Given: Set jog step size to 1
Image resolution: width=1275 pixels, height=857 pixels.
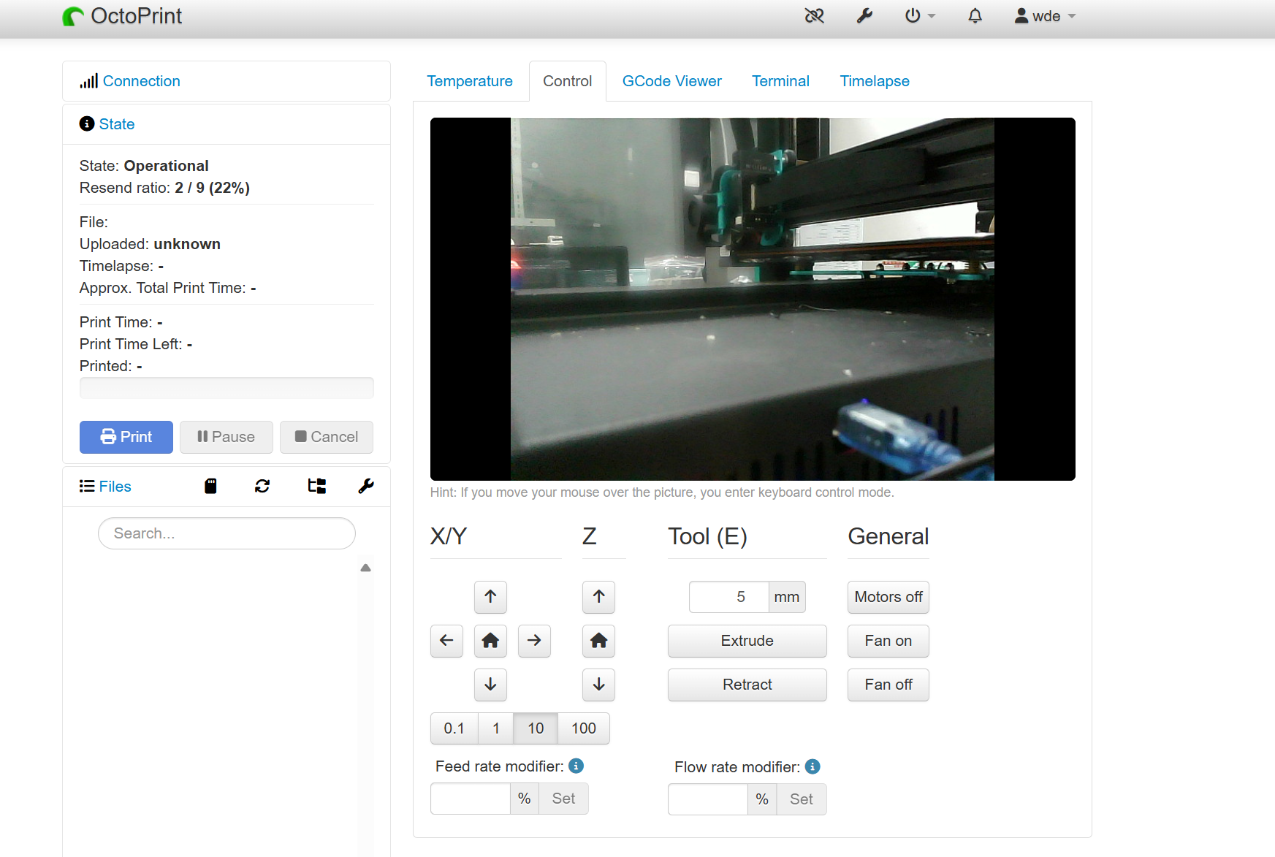Looking at the screenshot, I should pyautogui.click(x=496, y=728).
